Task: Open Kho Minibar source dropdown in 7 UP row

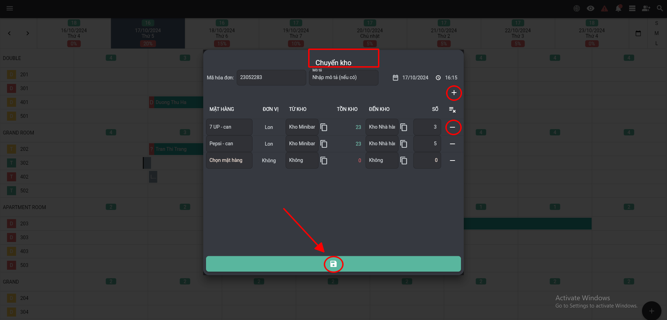Action: coord(302,127)
